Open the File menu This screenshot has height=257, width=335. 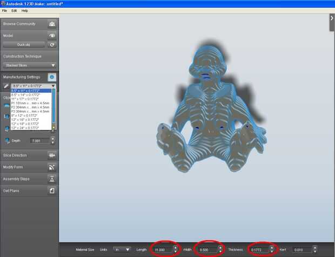click(4, 11)
